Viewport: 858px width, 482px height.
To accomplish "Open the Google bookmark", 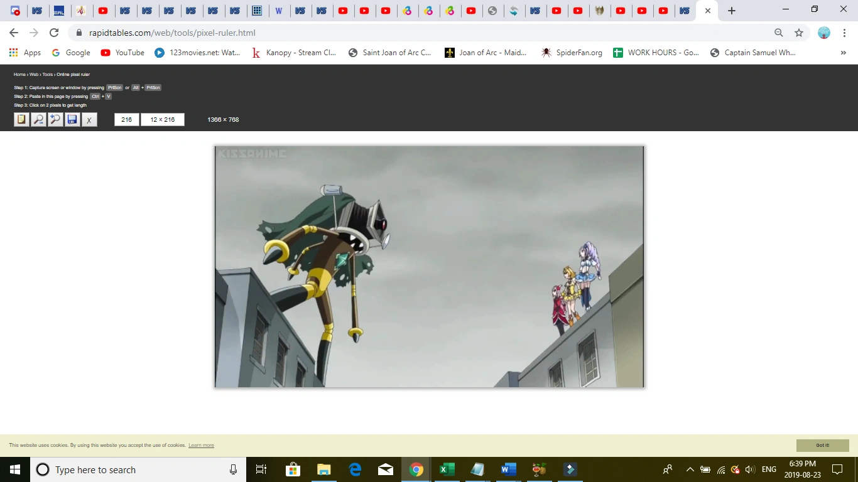I will (x=71, y=53).
